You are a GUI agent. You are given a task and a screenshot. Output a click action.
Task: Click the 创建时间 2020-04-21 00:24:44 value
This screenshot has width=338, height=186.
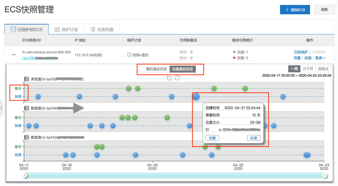pyautogui.click(x=242, y=108)
